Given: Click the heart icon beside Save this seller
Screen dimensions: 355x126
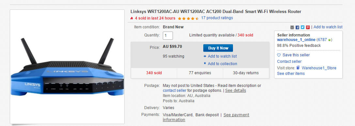Looking at the screenshot, I should [x=279, y=55].
